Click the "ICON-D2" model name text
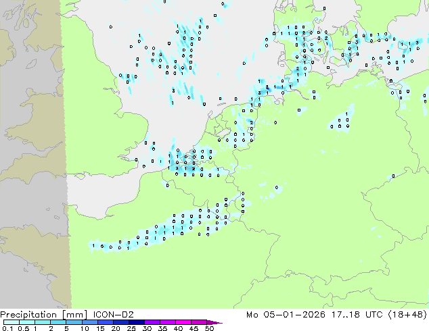This screenshot has height=331, width=429. click(113, 315)
